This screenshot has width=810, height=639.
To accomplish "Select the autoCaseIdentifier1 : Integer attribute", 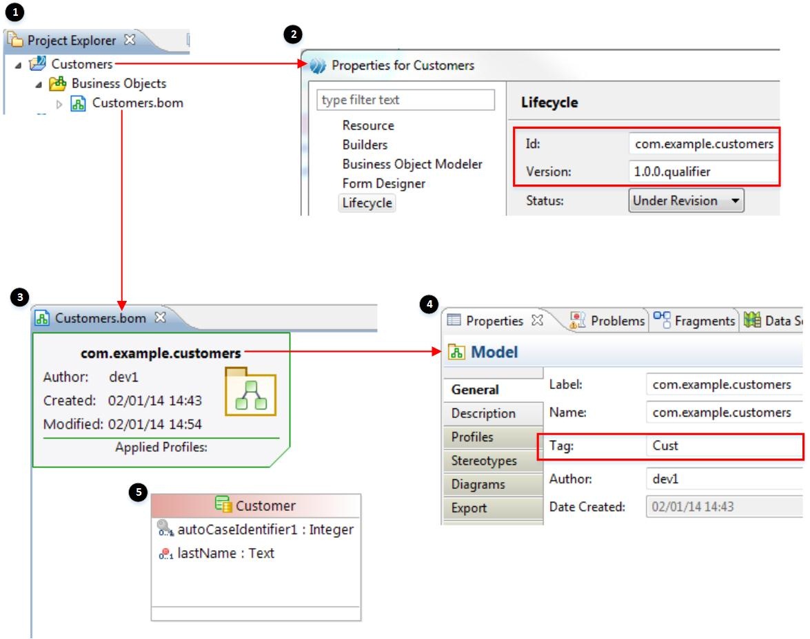I will coord(265,530).
